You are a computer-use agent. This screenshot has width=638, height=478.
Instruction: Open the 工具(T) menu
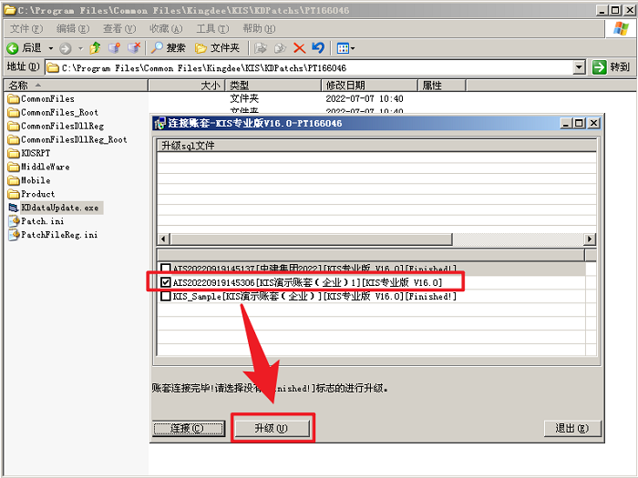coord(211,29)
